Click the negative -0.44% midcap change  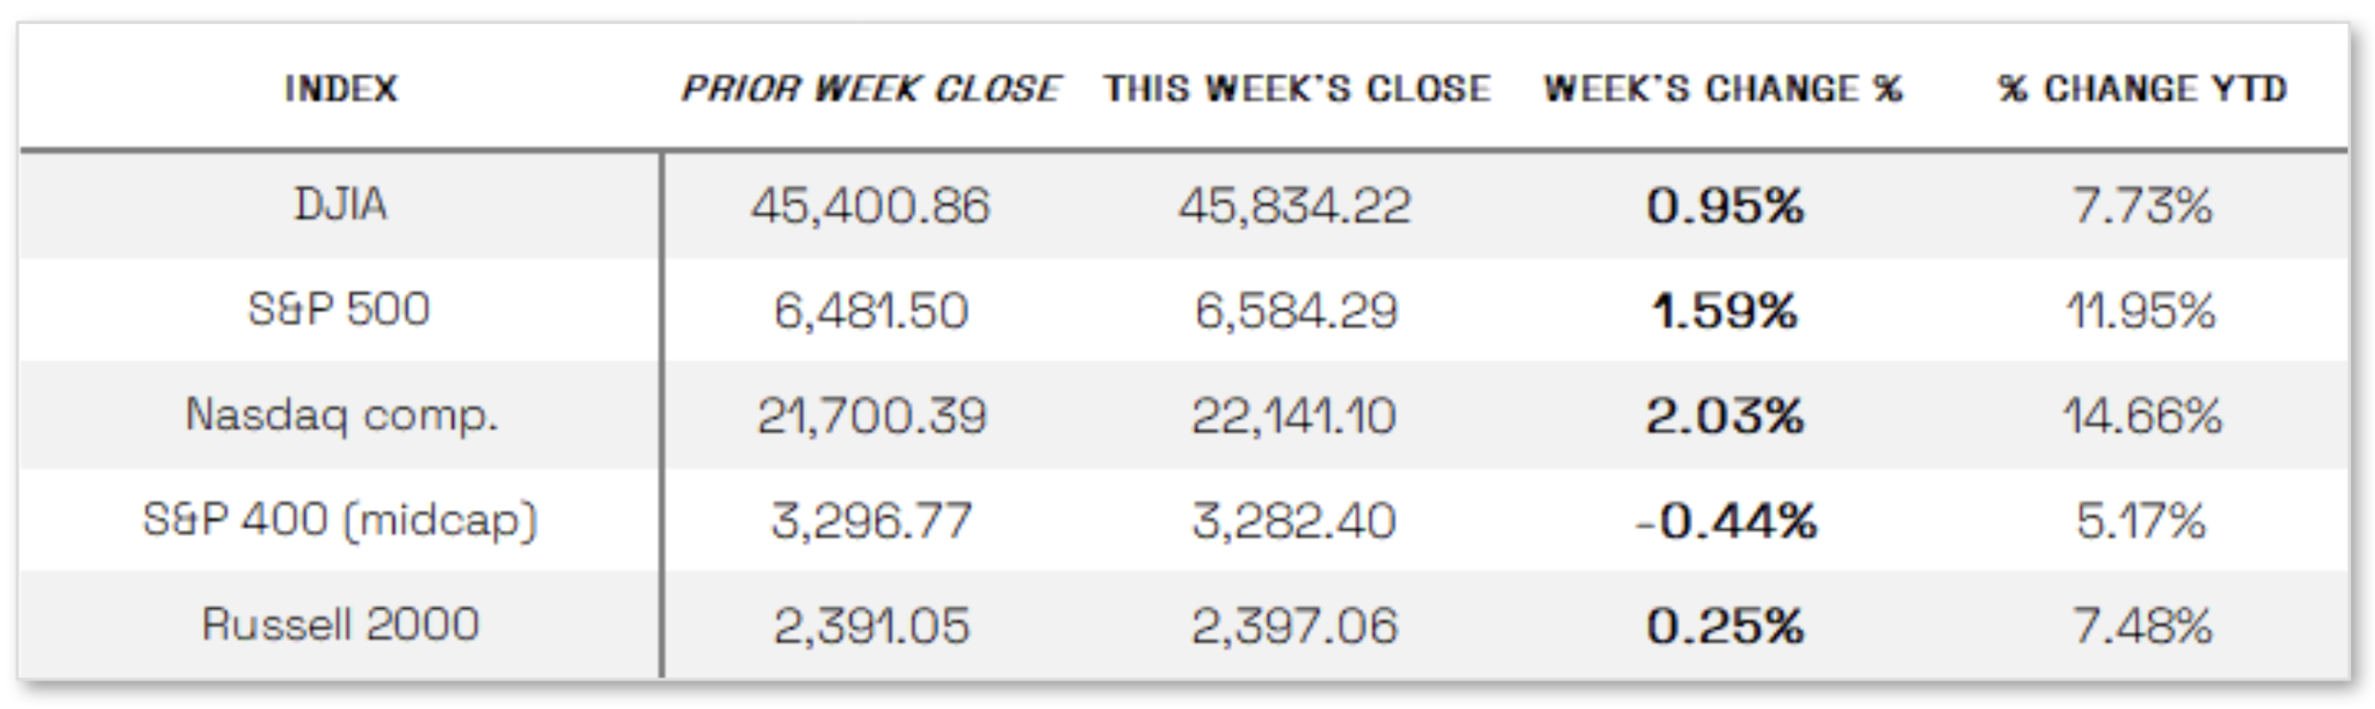pos(1726,521)
